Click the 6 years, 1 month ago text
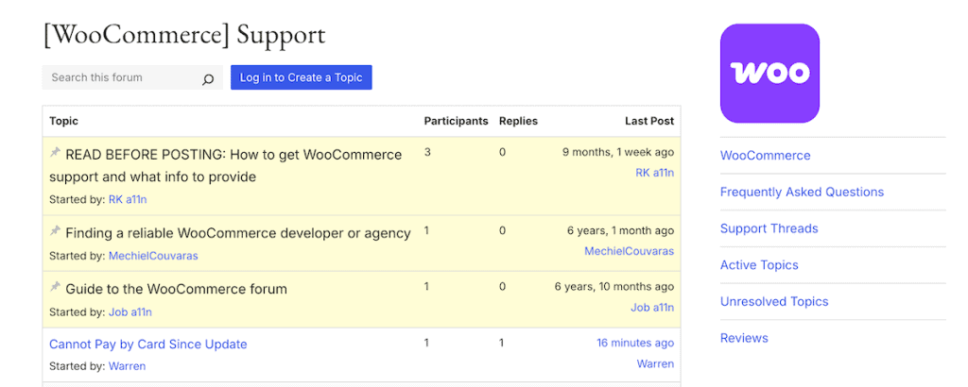The image size is (968, 387). [620, 231]
